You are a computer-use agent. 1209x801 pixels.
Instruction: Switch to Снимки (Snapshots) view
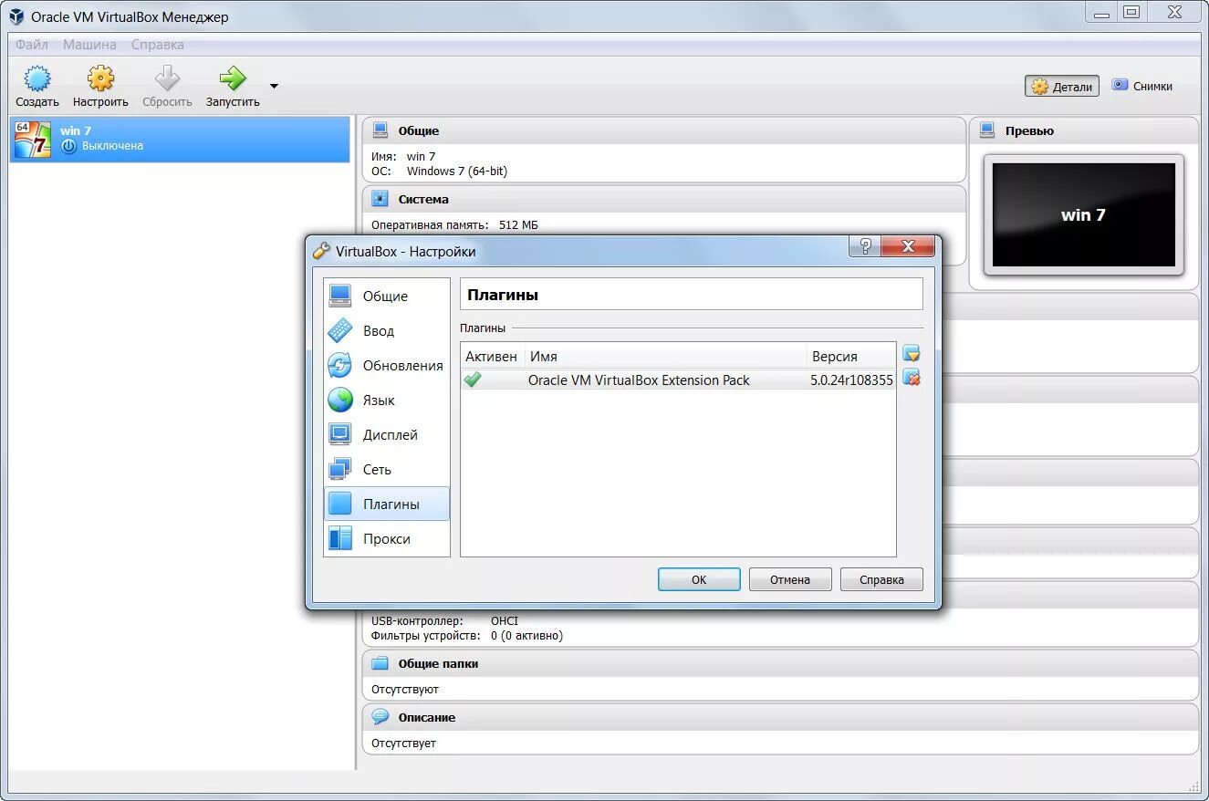[x=1142, y=87]
